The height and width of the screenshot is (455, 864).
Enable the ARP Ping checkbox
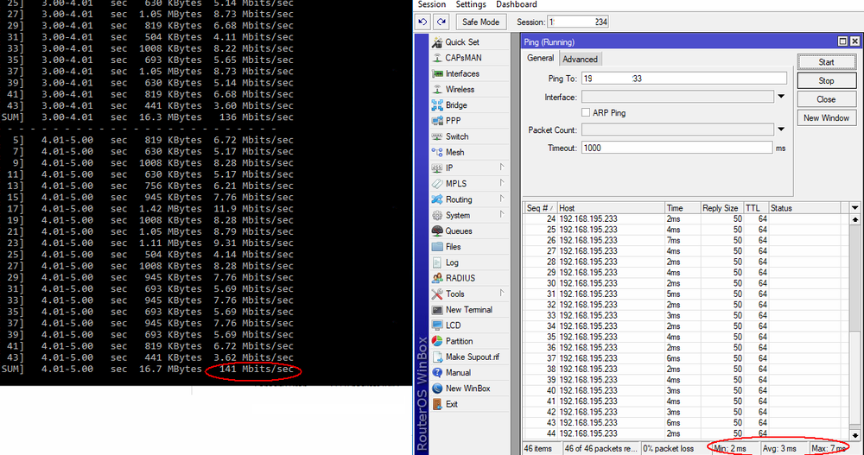[585, 112]
